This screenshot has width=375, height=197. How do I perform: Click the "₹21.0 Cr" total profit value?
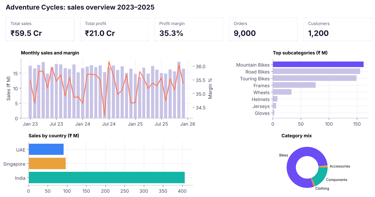[100, 33]
